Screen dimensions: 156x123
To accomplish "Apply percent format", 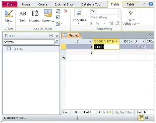I will [x=98, y=23].
